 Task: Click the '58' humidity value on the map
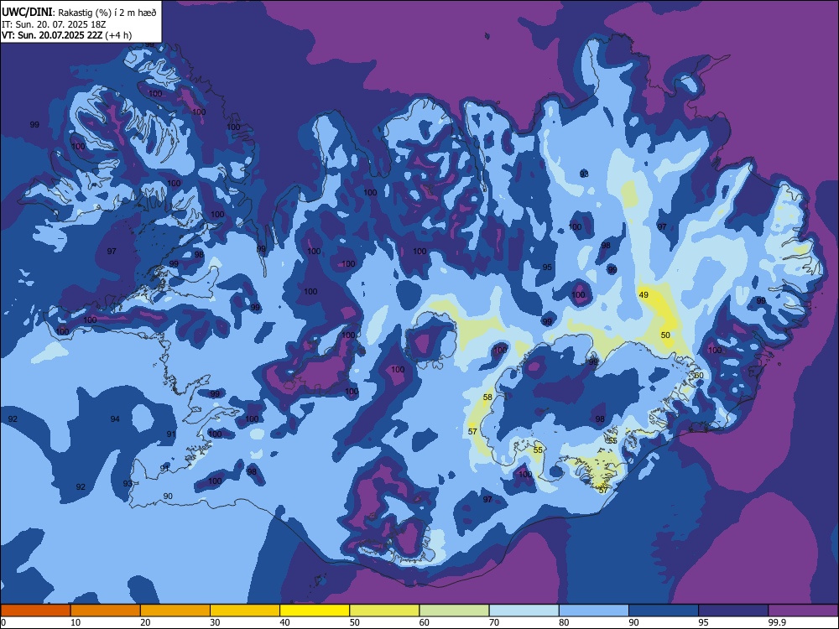(487, 398)
